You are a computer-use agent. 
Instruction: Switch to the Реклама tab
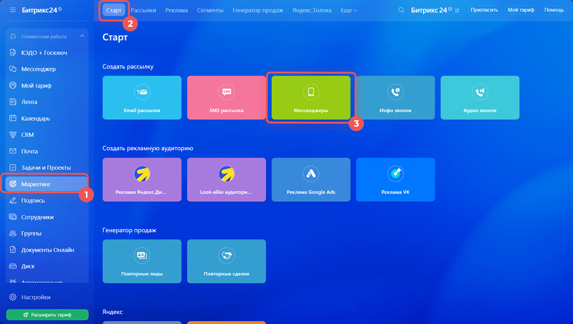[x=176, y=10]
